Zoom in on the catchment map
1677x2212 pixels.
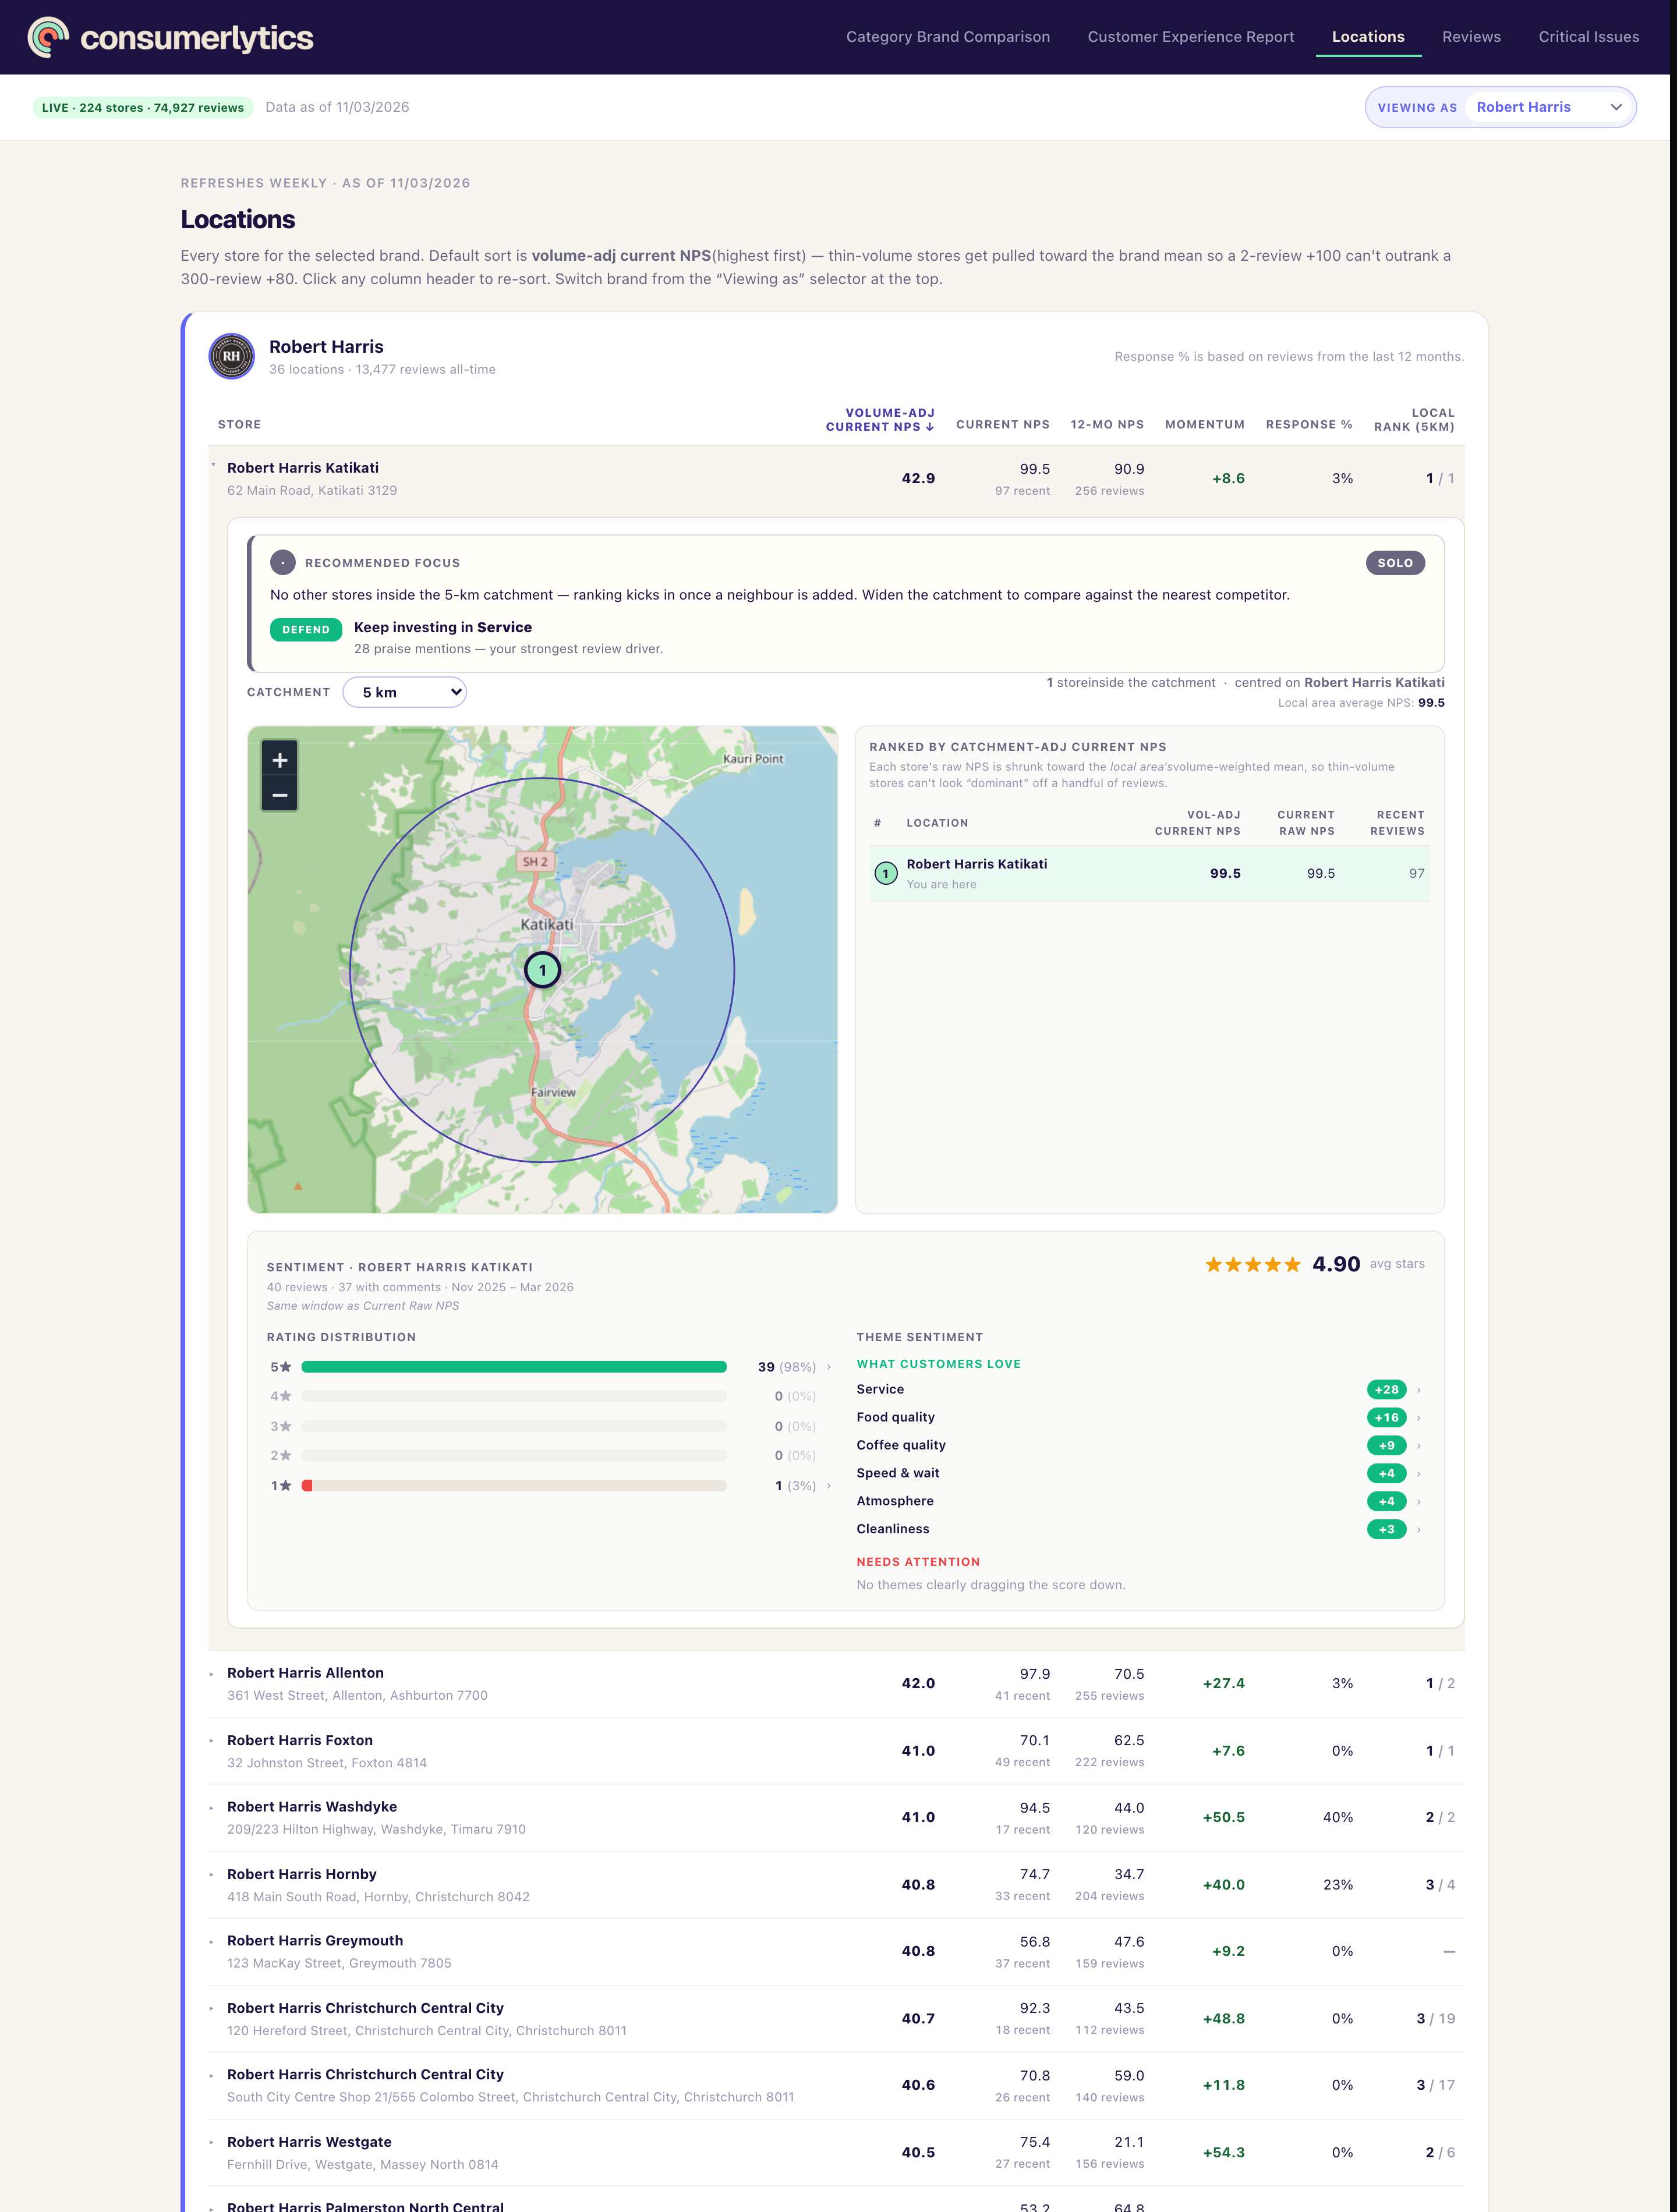pos(280,760)
